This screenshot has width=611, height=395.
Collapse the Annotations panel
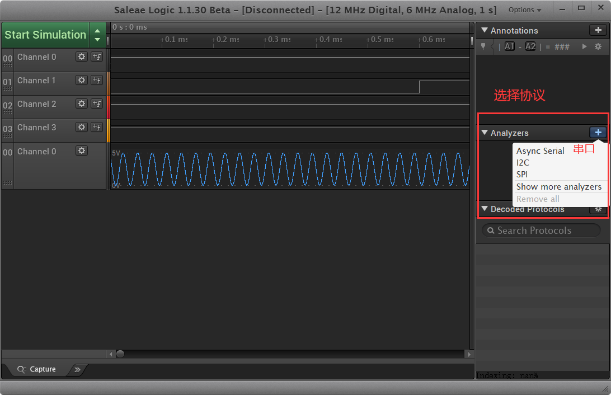[485, 30]
